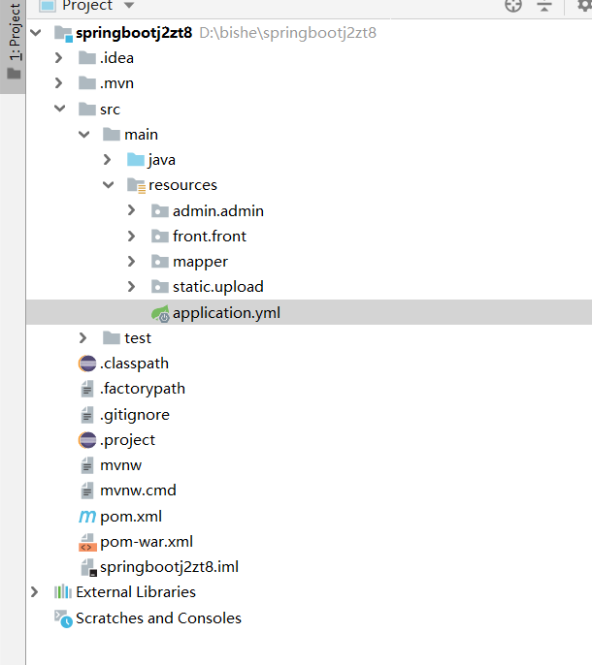Click the Maven icon beside pom.xml
Screen dimensions: 592x665
[87, 516]
